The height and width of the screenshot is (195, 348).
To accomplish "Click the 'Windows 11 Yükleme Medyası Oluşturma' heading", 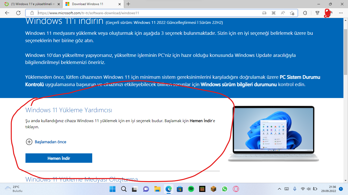I will tap(82, 179).
